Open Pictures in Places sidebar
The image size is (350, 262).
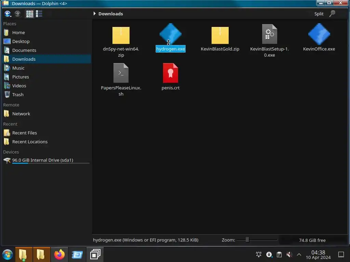(46, 77)
